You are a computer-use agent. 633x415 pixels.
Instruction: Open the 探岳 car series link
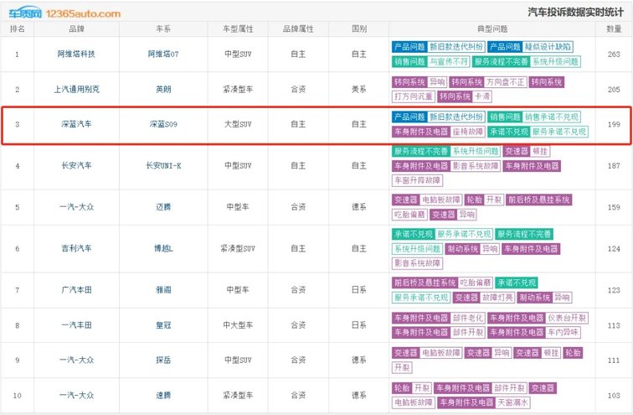point(163,360)
